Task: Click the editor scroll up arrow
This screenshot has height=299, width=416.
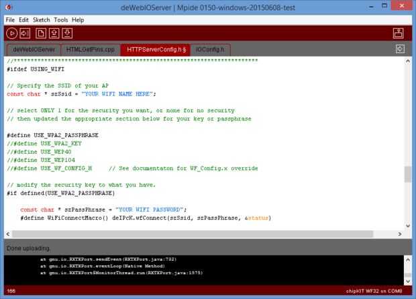Action: tap(408, 61)
